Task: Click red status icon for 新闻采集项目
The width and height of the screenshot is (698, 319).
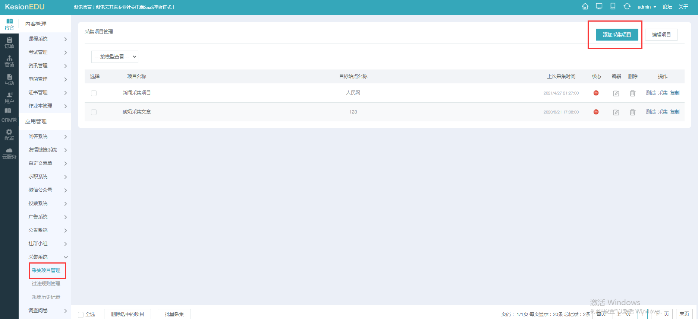Action: pyautogui.click(x=596, y=93)
